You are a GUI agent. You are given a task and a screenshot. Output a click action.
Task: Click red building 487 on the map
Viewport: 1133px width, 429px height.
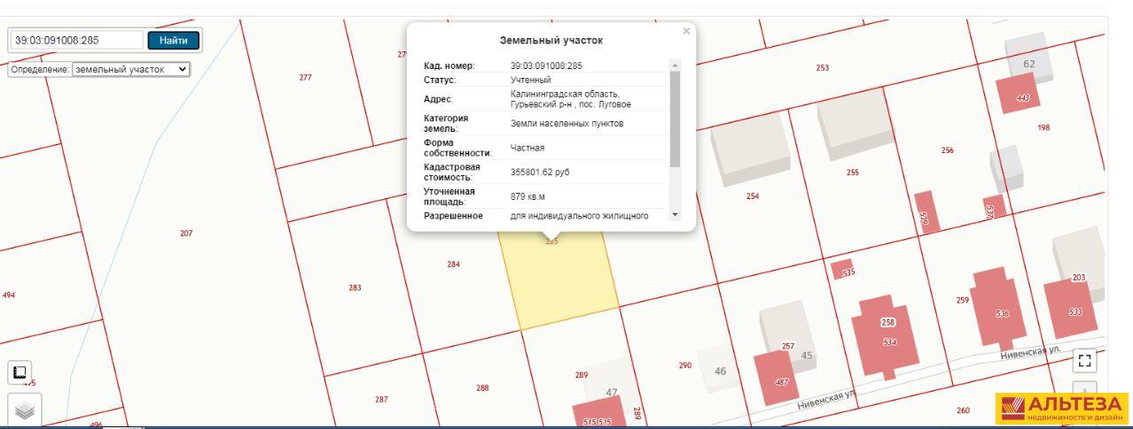(773, 373)
